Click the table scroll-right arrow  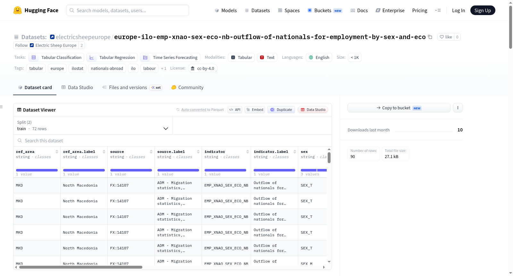pyautogui.click(x=324, y=267)
